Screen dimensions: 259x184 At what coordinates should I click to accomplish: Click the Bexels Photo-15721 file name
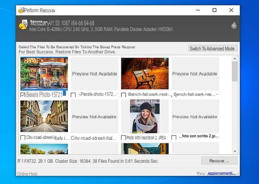[x=44, y=95]
